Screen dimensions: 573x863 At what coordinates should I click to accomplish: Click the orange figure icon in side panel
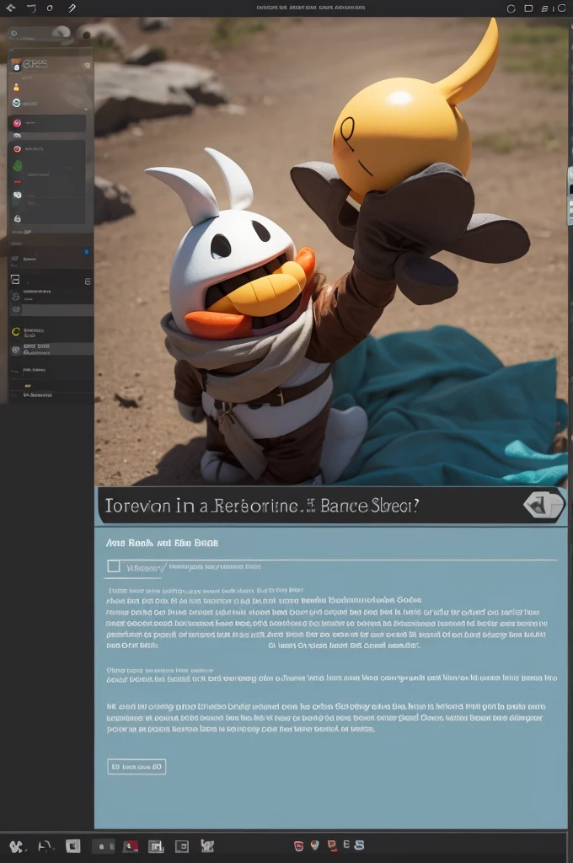pyautogui.click(x=16, y=87)
